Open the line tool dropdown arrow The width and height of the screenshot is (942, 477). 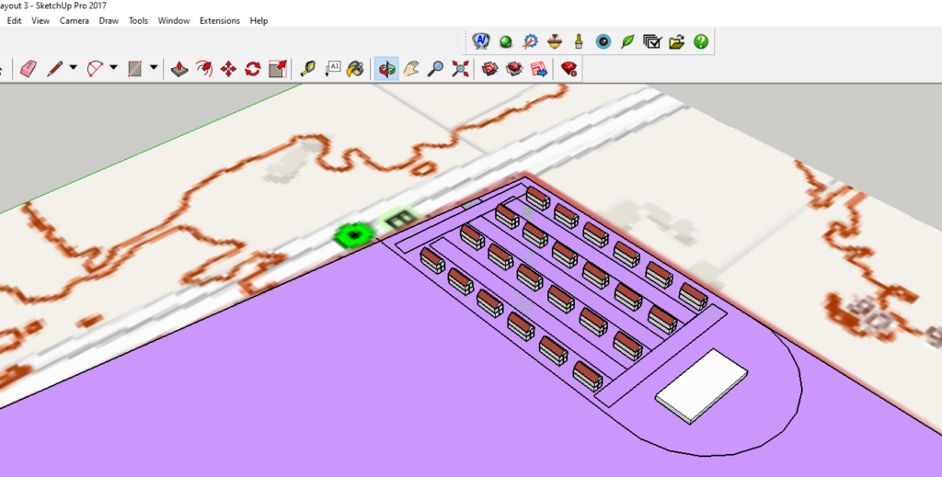[x=74, y=69]
